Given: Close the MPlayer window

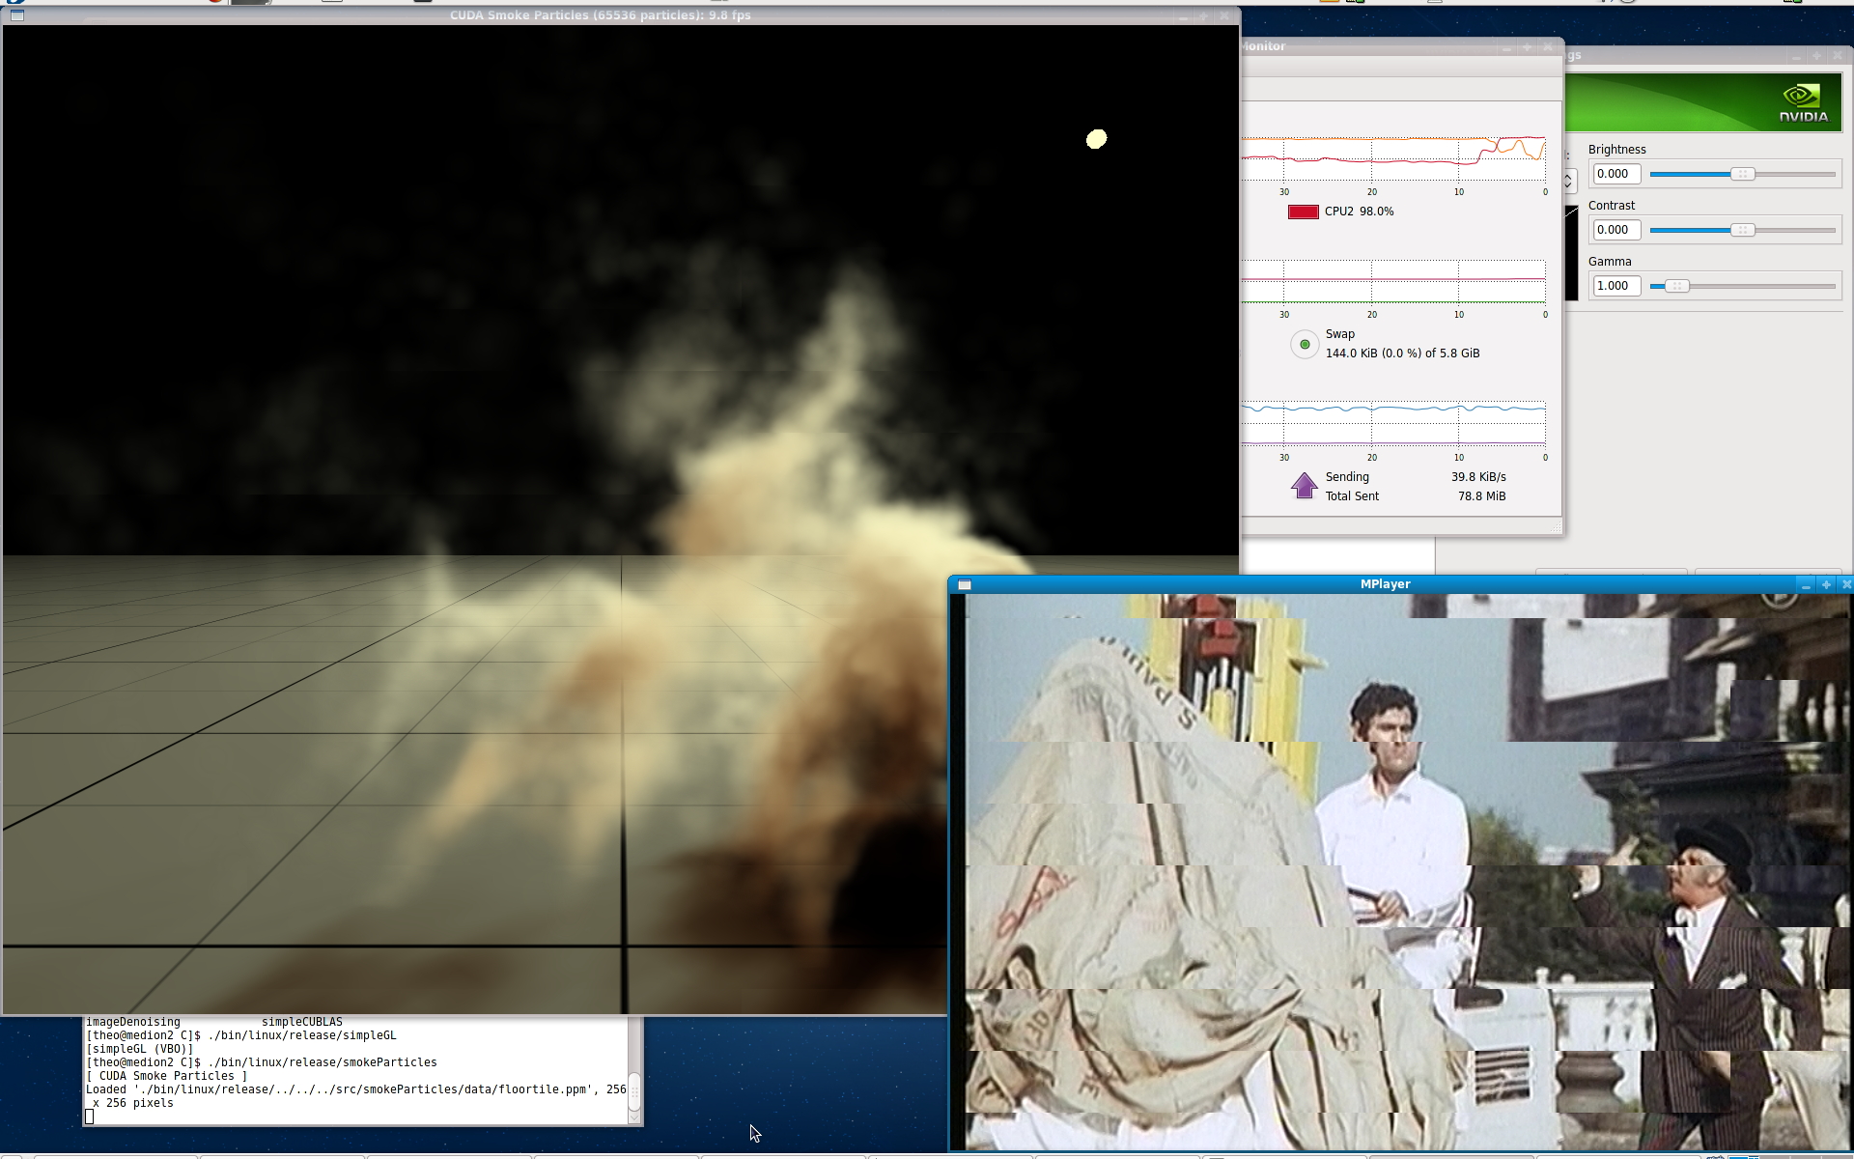Looking at the screenshot, I should [1846, 584].
